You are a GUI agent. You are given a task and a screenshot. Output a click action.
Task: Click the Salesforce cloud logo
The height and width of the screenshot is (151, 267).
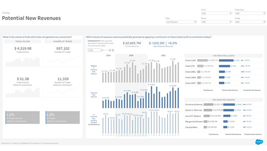point(259,142)
